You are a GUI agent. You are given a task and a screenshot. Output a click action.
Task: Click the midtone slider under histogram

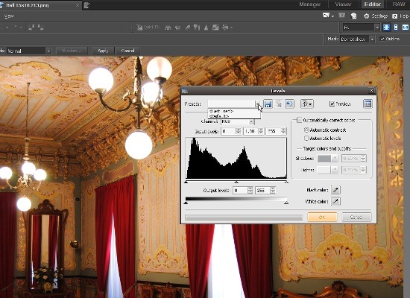236,182
